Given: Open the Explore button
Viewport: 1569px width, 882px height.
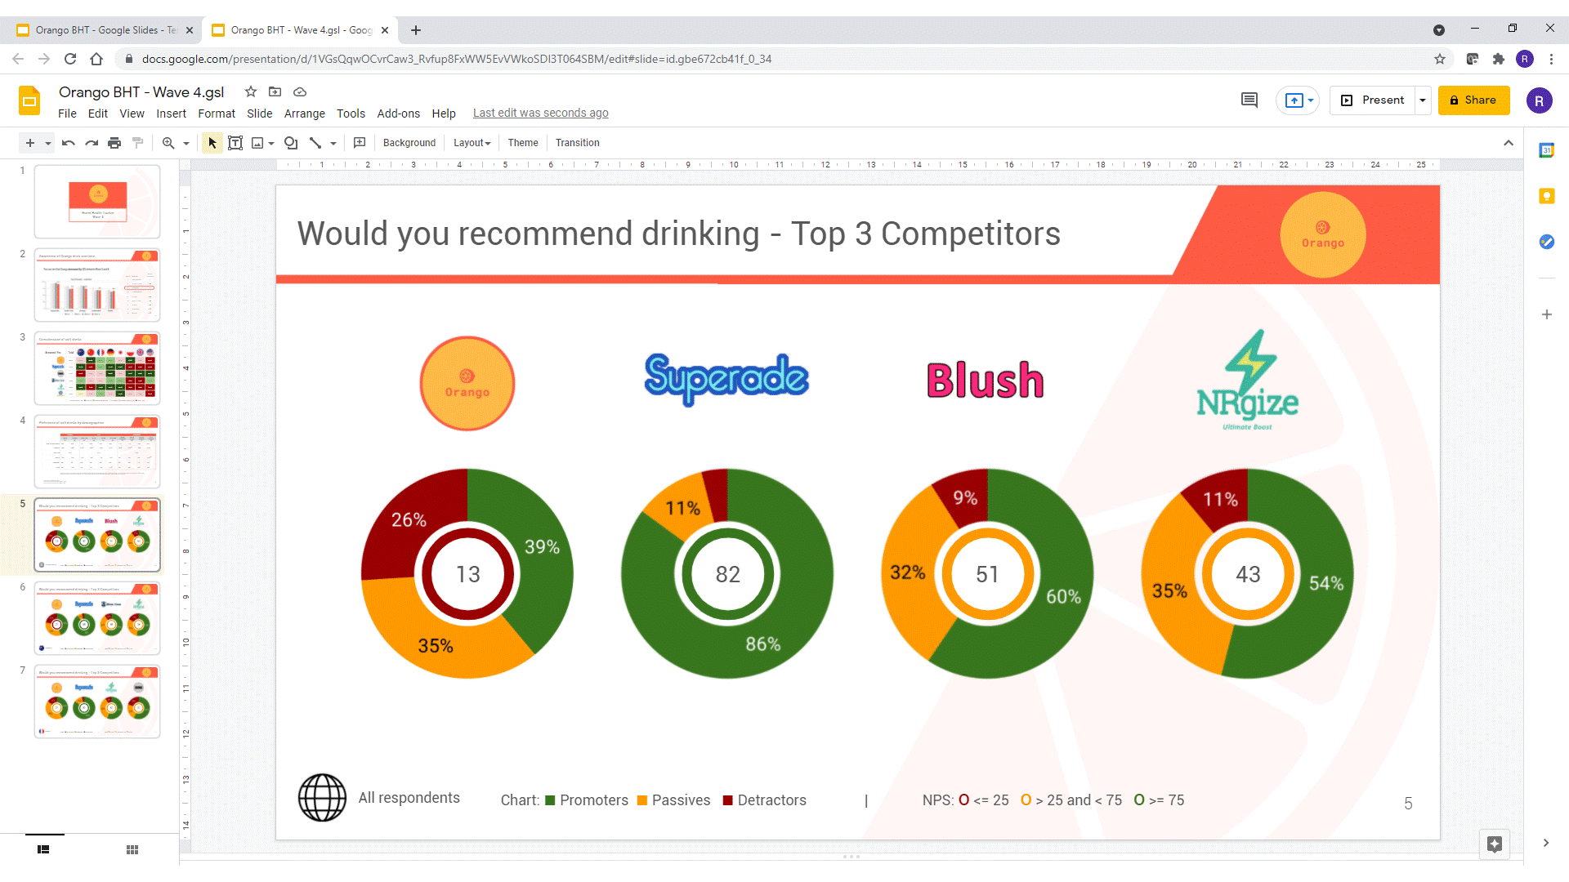Looking at the screenshot, I should coord(1495,844).
